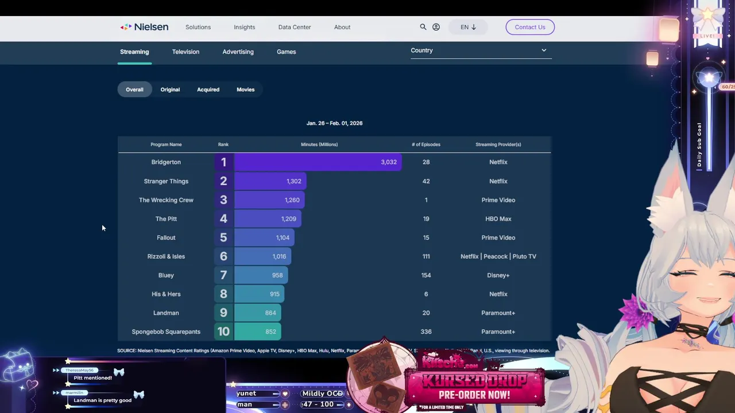Select the Acquired filter pill

(x=208, y=89)
